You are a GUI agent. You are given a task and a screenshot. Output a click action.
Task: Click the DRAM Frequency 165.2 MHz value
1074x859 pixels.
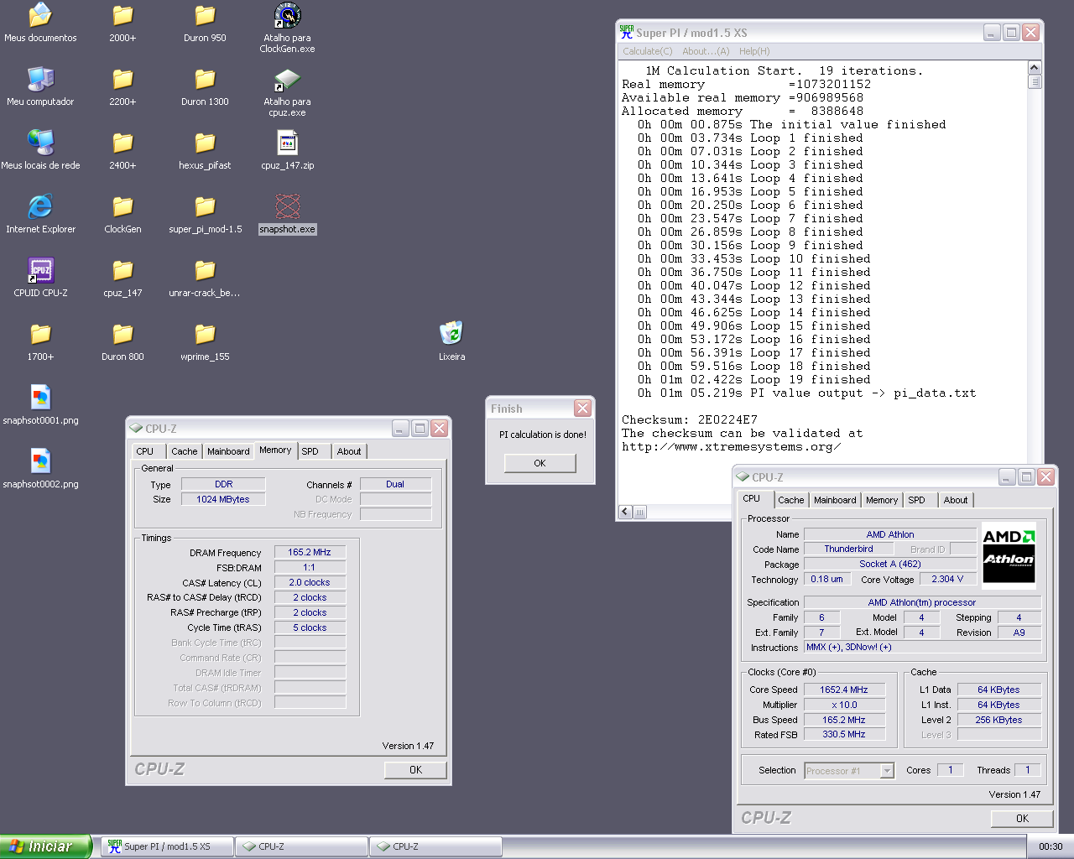(x=310, y=552)
